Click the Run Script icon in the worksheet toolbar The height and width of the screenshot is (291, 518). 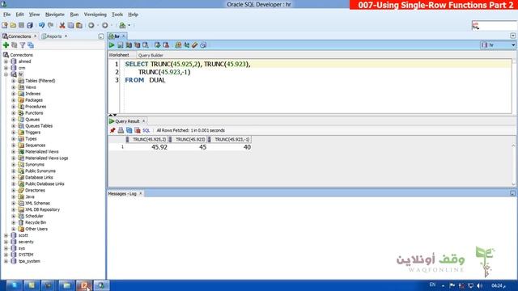click(x=121, y=45)
